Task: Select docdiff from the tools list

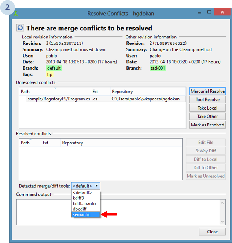Action: click(x=85, y=209)
